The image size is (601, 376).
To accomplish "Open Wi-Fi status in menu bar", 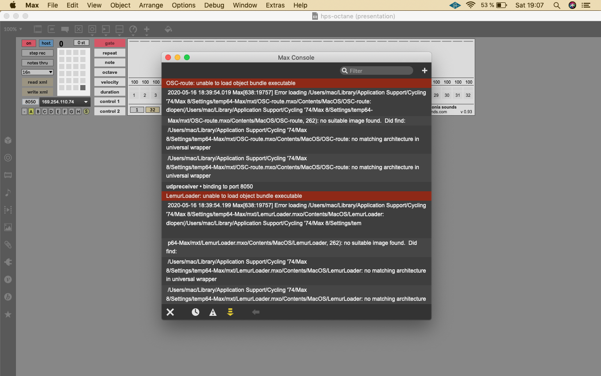I will [x=470, y=5].
